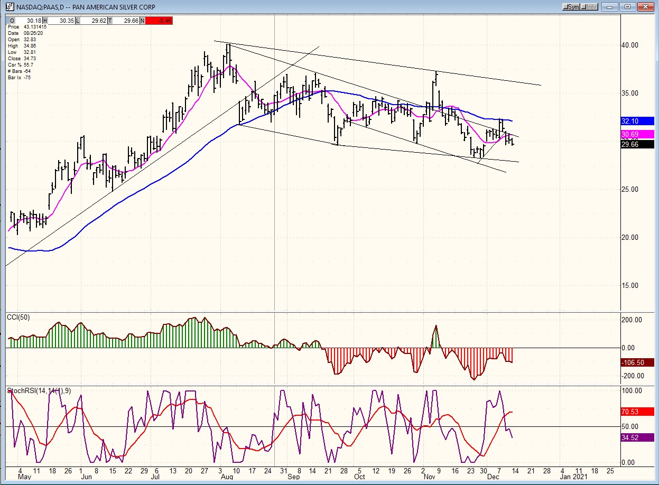Click the magenta 30.69 moving average tag
This screenshot has height=485, width=659.
[x=637, y=135]
